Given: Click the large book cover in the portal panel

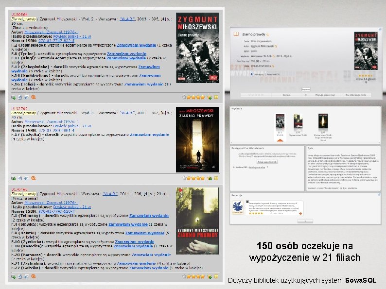Looking at the screenshot, I should (366, 51).
